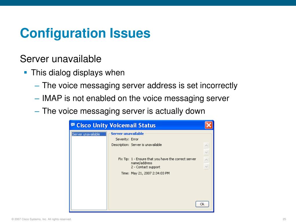Click the 'Server unavailable' slide subheading
Image resolution: width=296 pixels, height=222 pixels.
pos(61,59)
